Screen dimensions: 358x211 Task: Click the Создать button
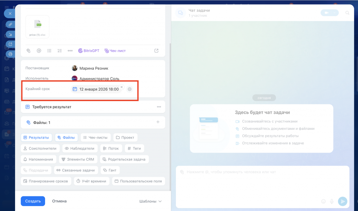[x=33, y=201]
